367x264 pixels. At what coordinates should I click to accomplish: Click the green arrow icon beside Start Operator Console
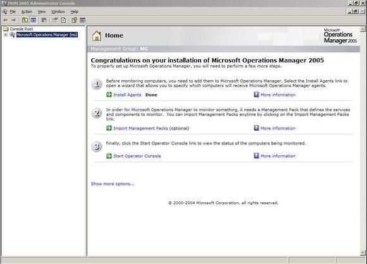coord(109,156)
